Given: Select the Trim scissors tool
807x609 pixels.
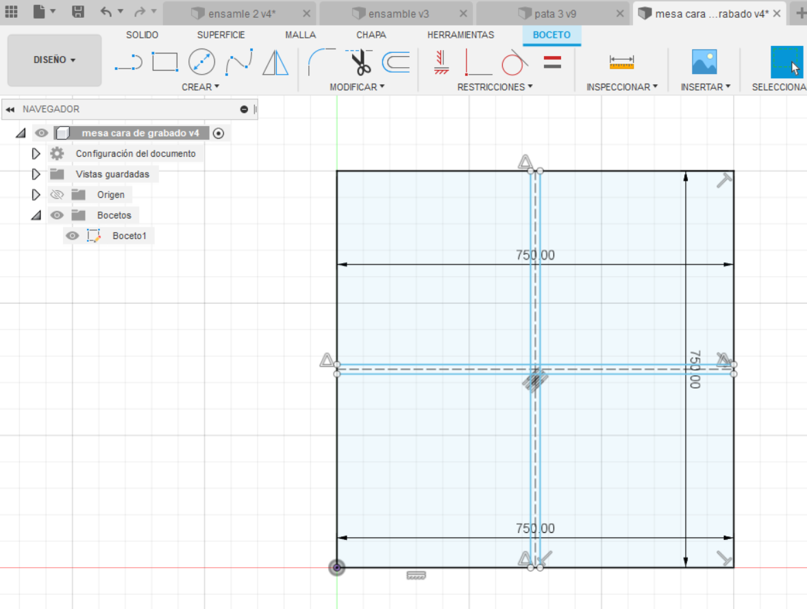Looking at the screenshot, I should (x=360, y=62).
